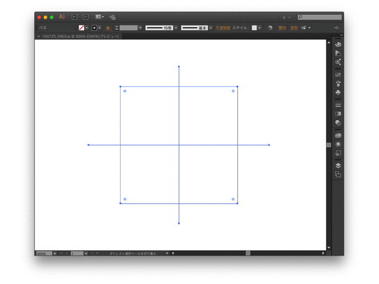This screenshot has height=284, width=379.
Task: Go to the first artboard button
Action: [61, 253]
